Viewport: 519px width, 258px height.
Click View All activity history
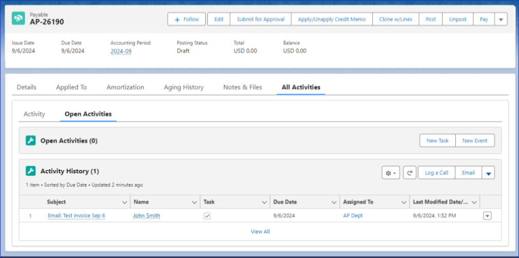[x=260, y=232]
